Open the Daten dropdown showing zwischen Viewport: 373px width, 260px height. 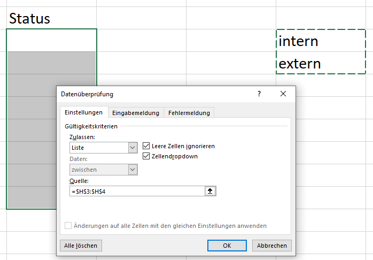(133, 170)
